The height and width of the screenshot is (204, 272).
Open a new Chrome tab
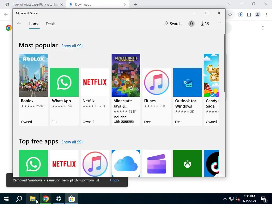tap(135, 5)
